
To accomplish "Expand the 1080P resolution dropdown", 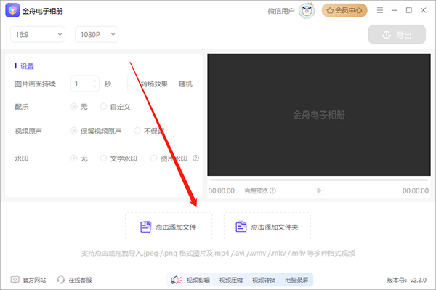I will [x=97, y=34].
